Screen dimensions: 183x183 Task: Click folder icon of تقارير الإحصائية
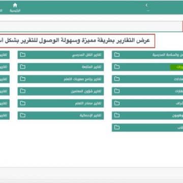coord(23,115)
